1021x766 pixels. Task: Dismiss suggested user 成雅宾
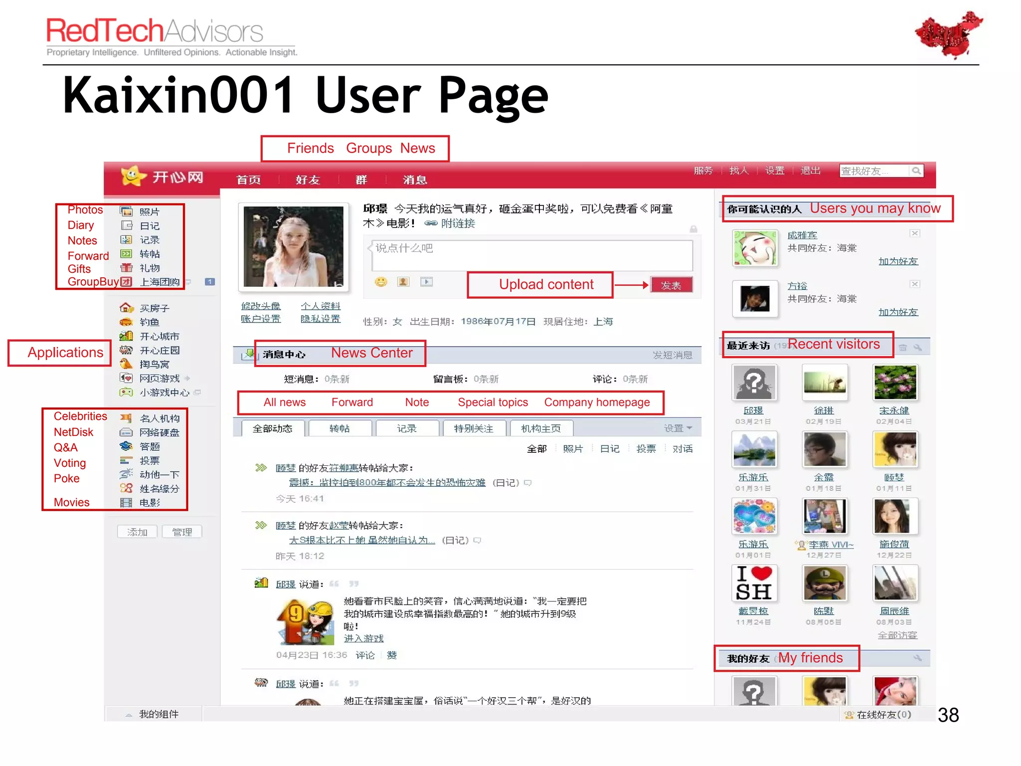915,233
